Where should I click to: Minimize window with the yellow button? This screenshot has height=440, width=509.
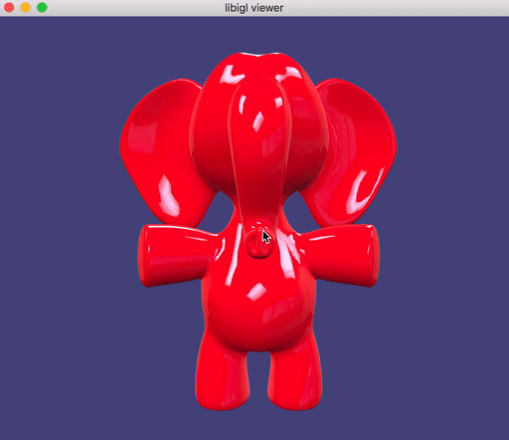[x=26, y=7]
